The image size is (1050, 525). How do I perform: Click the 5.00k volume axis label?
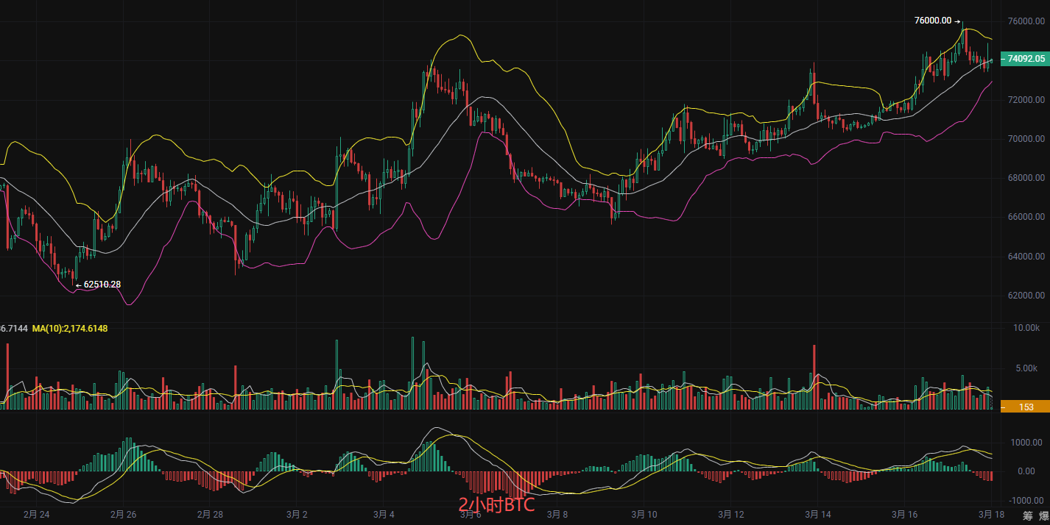tap(1029, 368)
